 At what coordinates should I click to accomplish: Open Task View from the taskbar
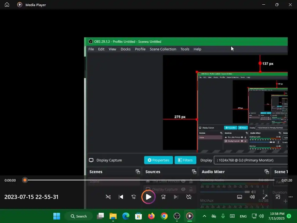point(100,216)
